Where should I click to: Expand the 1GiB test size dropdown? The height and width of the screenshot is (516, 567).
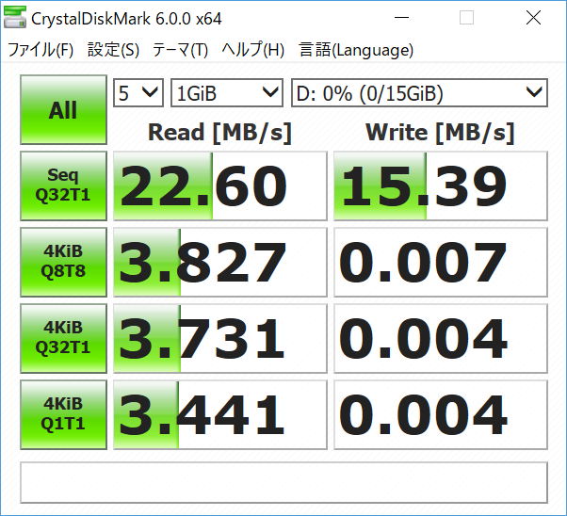tap(227, 92)
